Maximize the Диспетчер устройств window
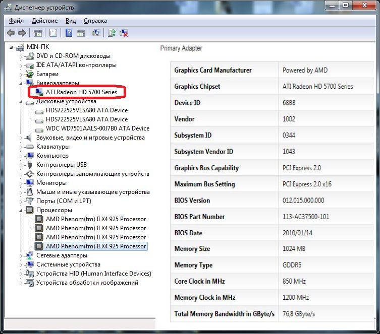 point(346,6)
